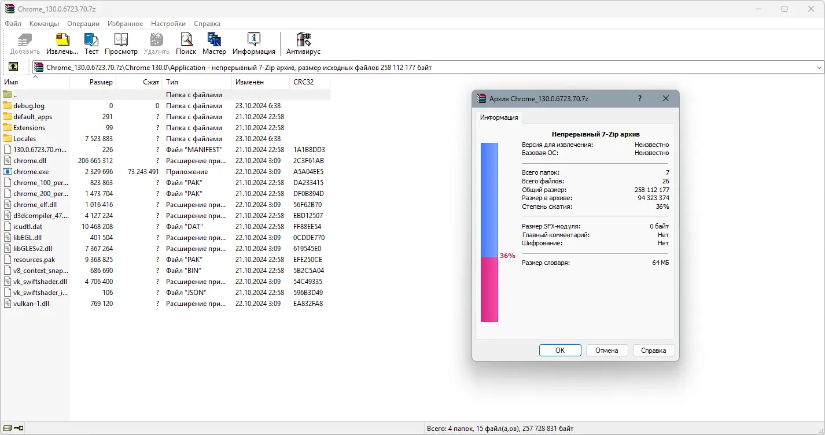Open the Избранное menu
The image size is (825, 435).
tap(126, 24)
